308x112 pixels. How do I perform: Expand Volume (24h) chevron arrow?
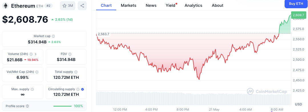pyautogui.click(x=36, y=54)
